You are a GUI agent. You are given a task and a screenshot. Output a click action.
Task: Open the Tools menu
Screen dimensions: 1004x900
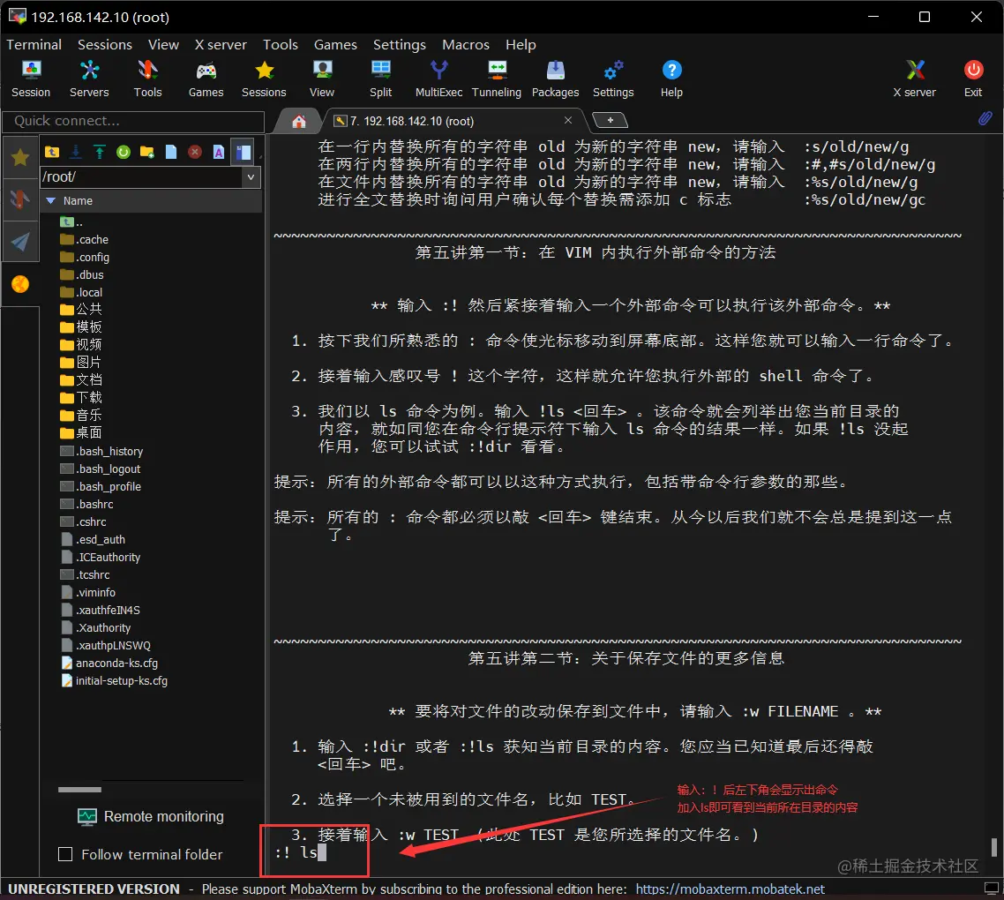[x=281, y=45]
